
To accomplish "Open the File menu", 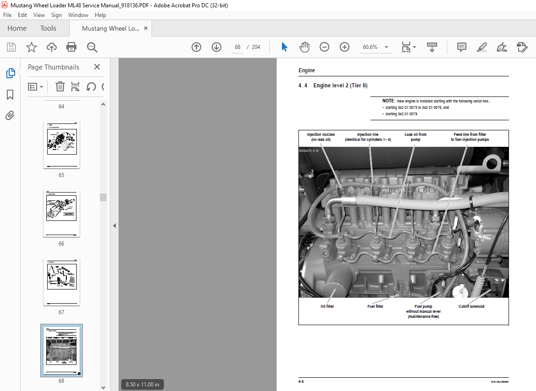I will point(7,15).
